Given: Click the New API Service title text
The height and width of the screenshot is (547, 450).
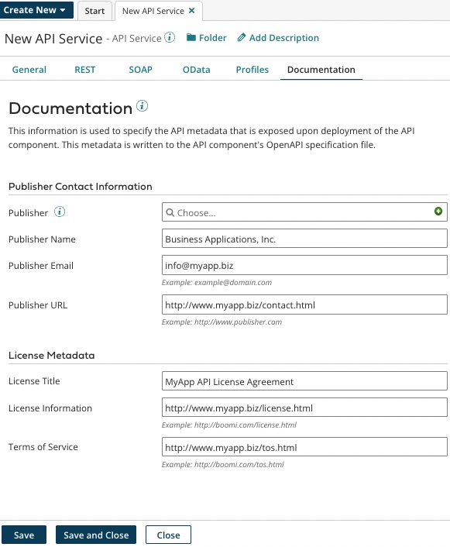Looking at the screenshot, I should [x=53, y=39].
